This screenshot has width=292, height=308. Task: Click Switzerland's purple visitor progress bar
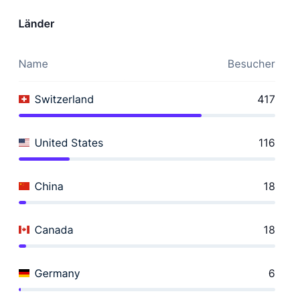point(111,116)
